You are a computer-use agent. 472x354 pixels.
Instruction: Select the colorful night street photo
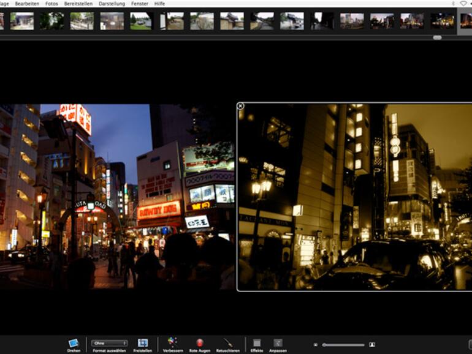[118, 196]
